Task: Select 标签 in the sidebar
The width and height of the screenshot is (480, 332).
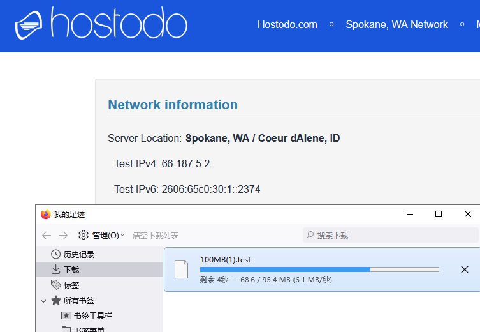Action: (99, 285)
